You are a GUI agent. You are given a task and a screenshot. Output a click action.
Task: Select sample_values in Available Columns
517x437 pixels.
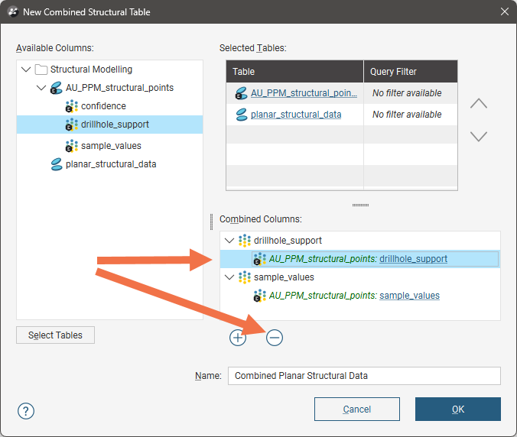coord(111,146)
